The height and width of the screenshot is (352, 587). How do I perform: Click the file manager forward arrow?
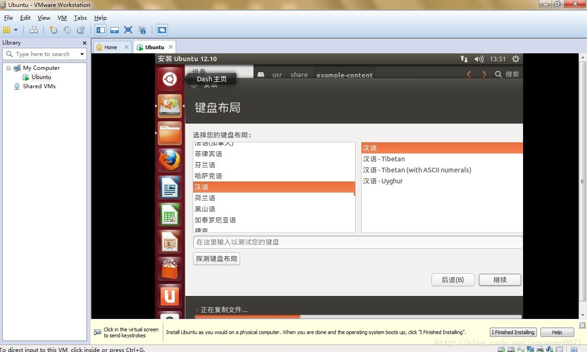[x=484, y=74]
